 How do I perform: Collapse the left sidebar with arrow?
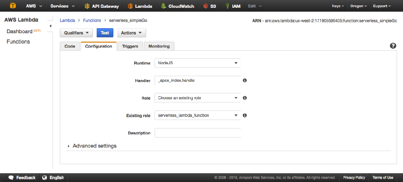click(50, 26)
